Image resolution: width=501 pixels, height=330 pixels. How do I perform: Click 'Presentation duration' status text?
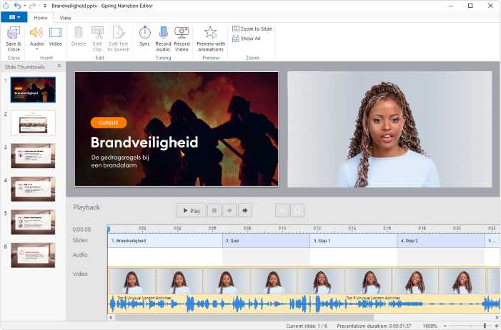point(374,326)
